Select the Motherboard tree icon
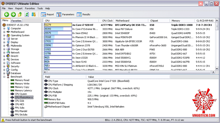The image size is (220, 123). pyautogui.click(x=8, y=32)
